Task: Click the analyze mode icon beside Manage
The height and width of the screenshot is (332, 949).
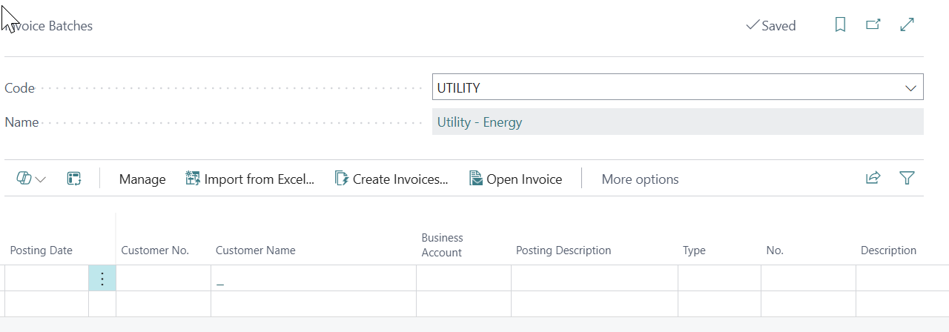Action: tap(73, 179)
